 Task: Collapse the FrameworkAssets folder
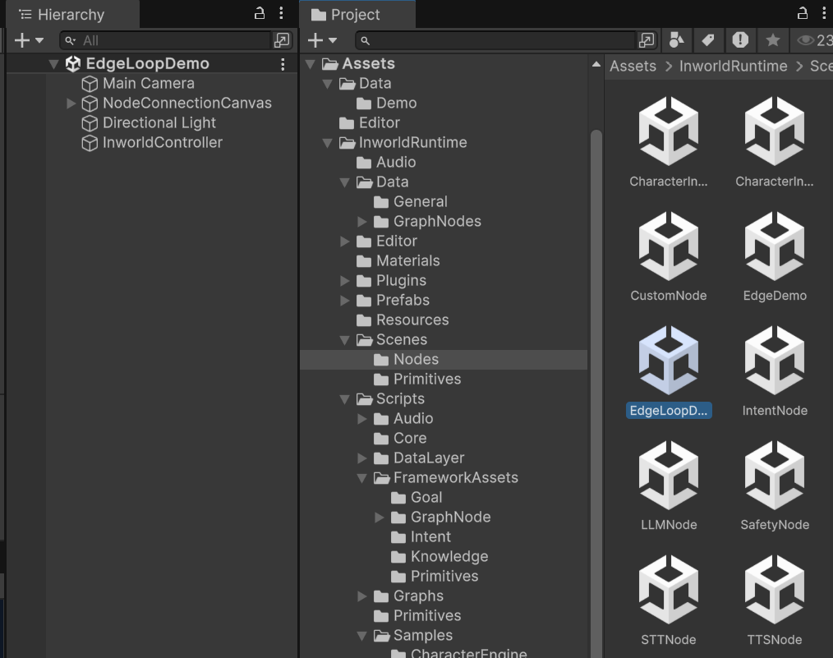point(361,478)
